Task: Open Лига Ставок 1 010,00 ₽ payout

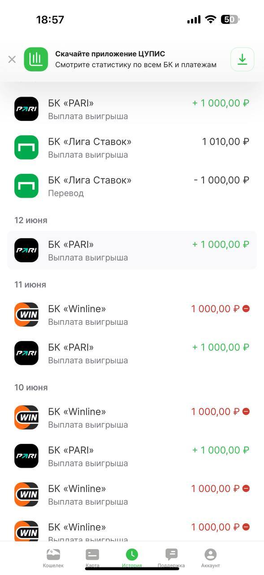Action: point(132,148)
